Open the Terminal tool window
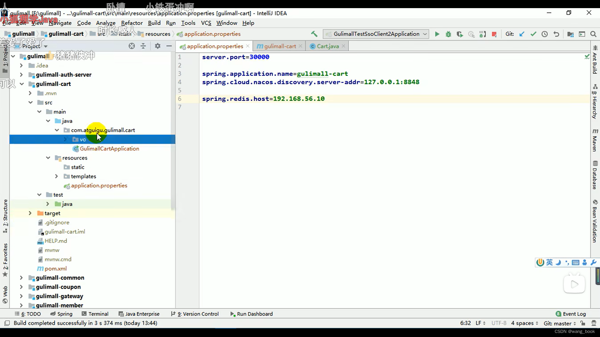This screenshot has height=337, width=600. (x=95, y=314)
